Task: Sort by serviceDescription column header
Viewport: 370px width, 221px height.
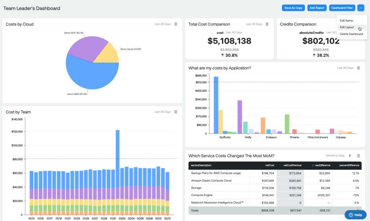Action: pyautogui.click(x=201, y=165)
